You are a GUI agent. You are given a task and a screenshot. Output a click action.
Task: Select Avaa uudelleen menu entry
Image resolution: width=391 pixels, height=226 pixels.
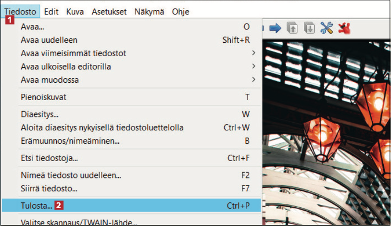pyautogui.click(x=131, y=40)
